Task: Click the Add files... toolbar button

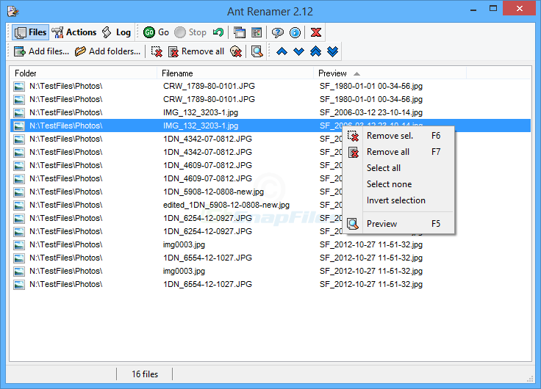Action: [x=41, y=51]
